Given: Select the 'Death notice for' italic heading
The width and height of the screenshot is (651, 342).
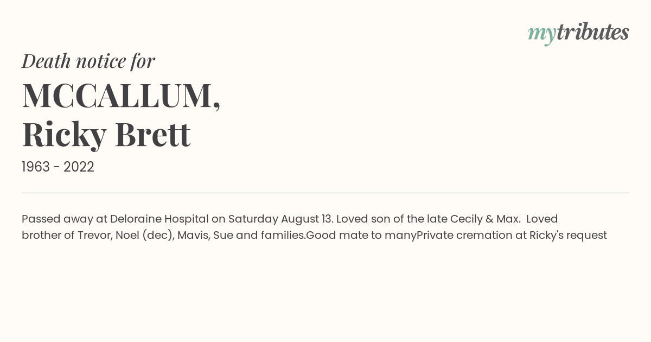Looking at the screenshot, I should point(88,61).
